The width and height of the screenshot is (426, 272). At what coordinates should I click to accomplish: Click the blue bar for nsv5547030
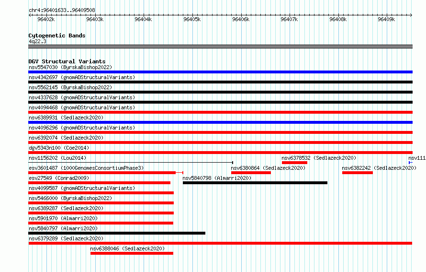pyautogui.click(x=220, y=72)
